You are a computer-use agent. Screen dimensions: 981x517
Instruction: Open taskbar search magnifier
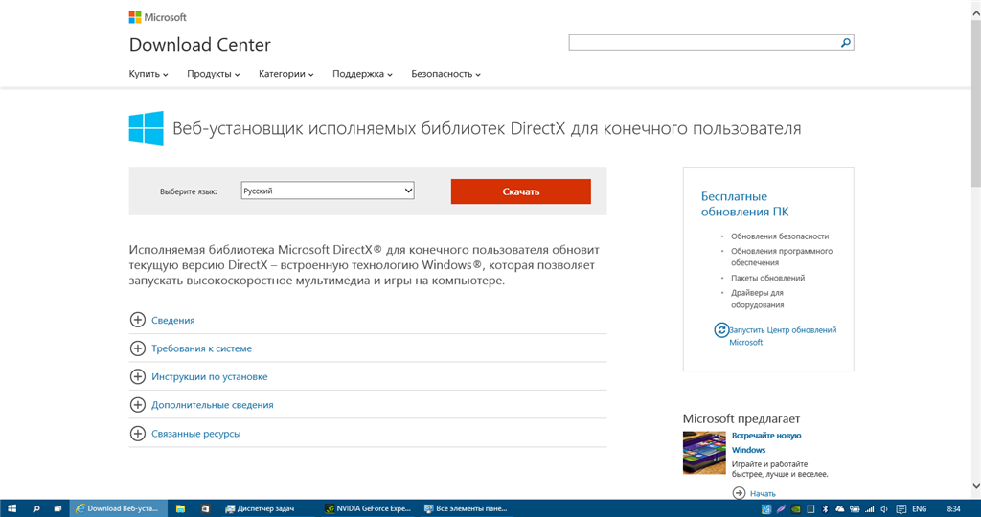point(36,509)
